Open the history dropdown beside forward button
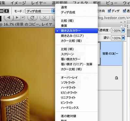This screenshot has height=121, width=130. (23, 18)
